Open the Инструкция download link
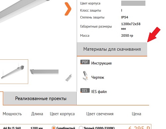The height and width of the screenshot is (129, 166). pos(101,63)
